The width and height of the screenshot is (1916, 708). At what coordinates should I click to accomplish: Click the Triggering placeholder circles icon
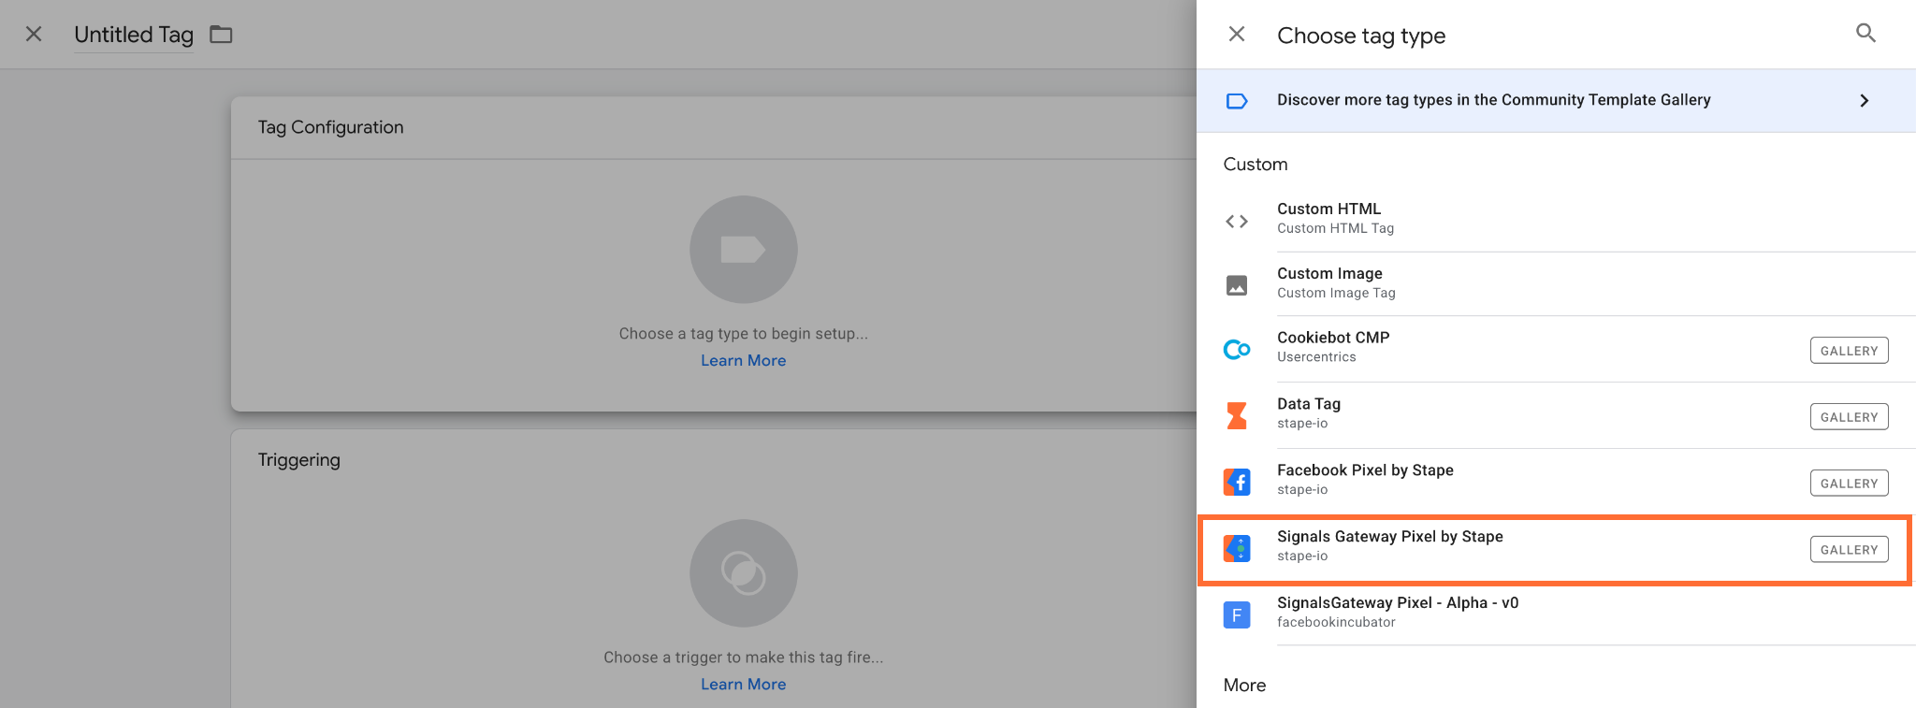(744, 572)
